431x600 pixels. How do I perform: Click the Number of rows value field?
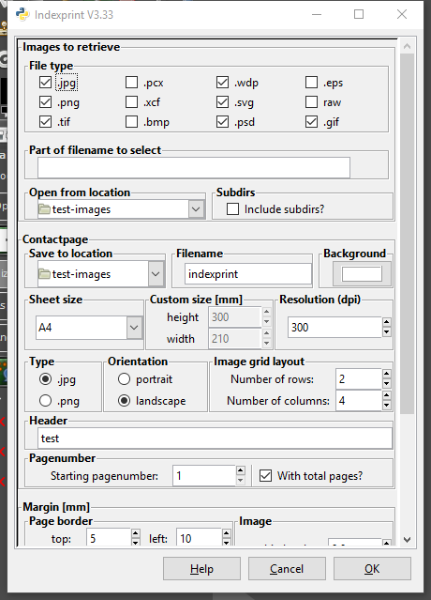[x=359, y=378]
